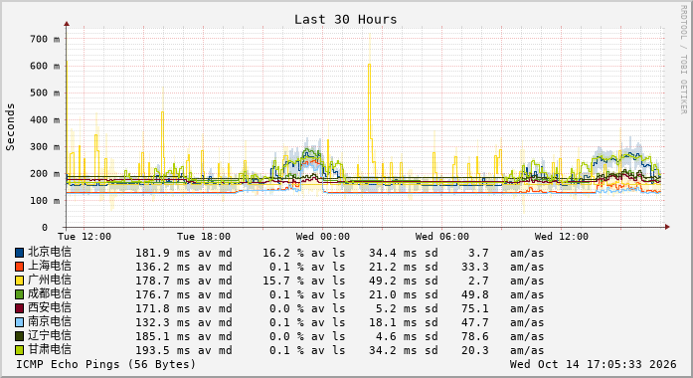This screenshot has width=693, height=378.
Task: Click the 75.1 am/as value
Action: click(x=475, y=308)
